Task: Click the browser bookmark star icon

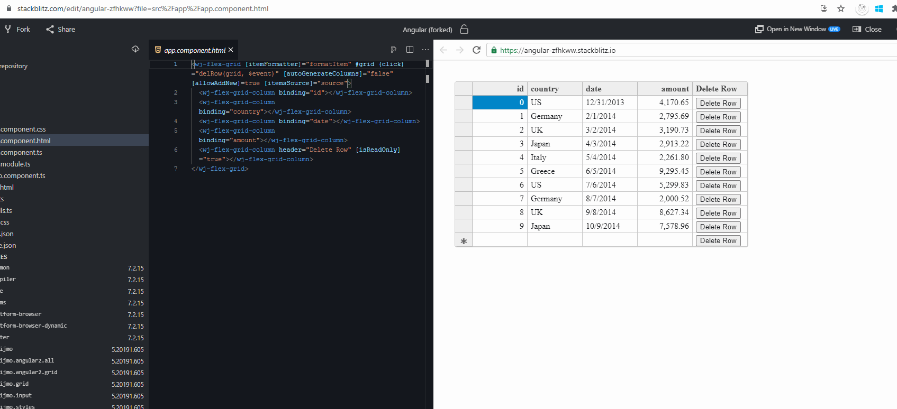Action: coord(841,8)
